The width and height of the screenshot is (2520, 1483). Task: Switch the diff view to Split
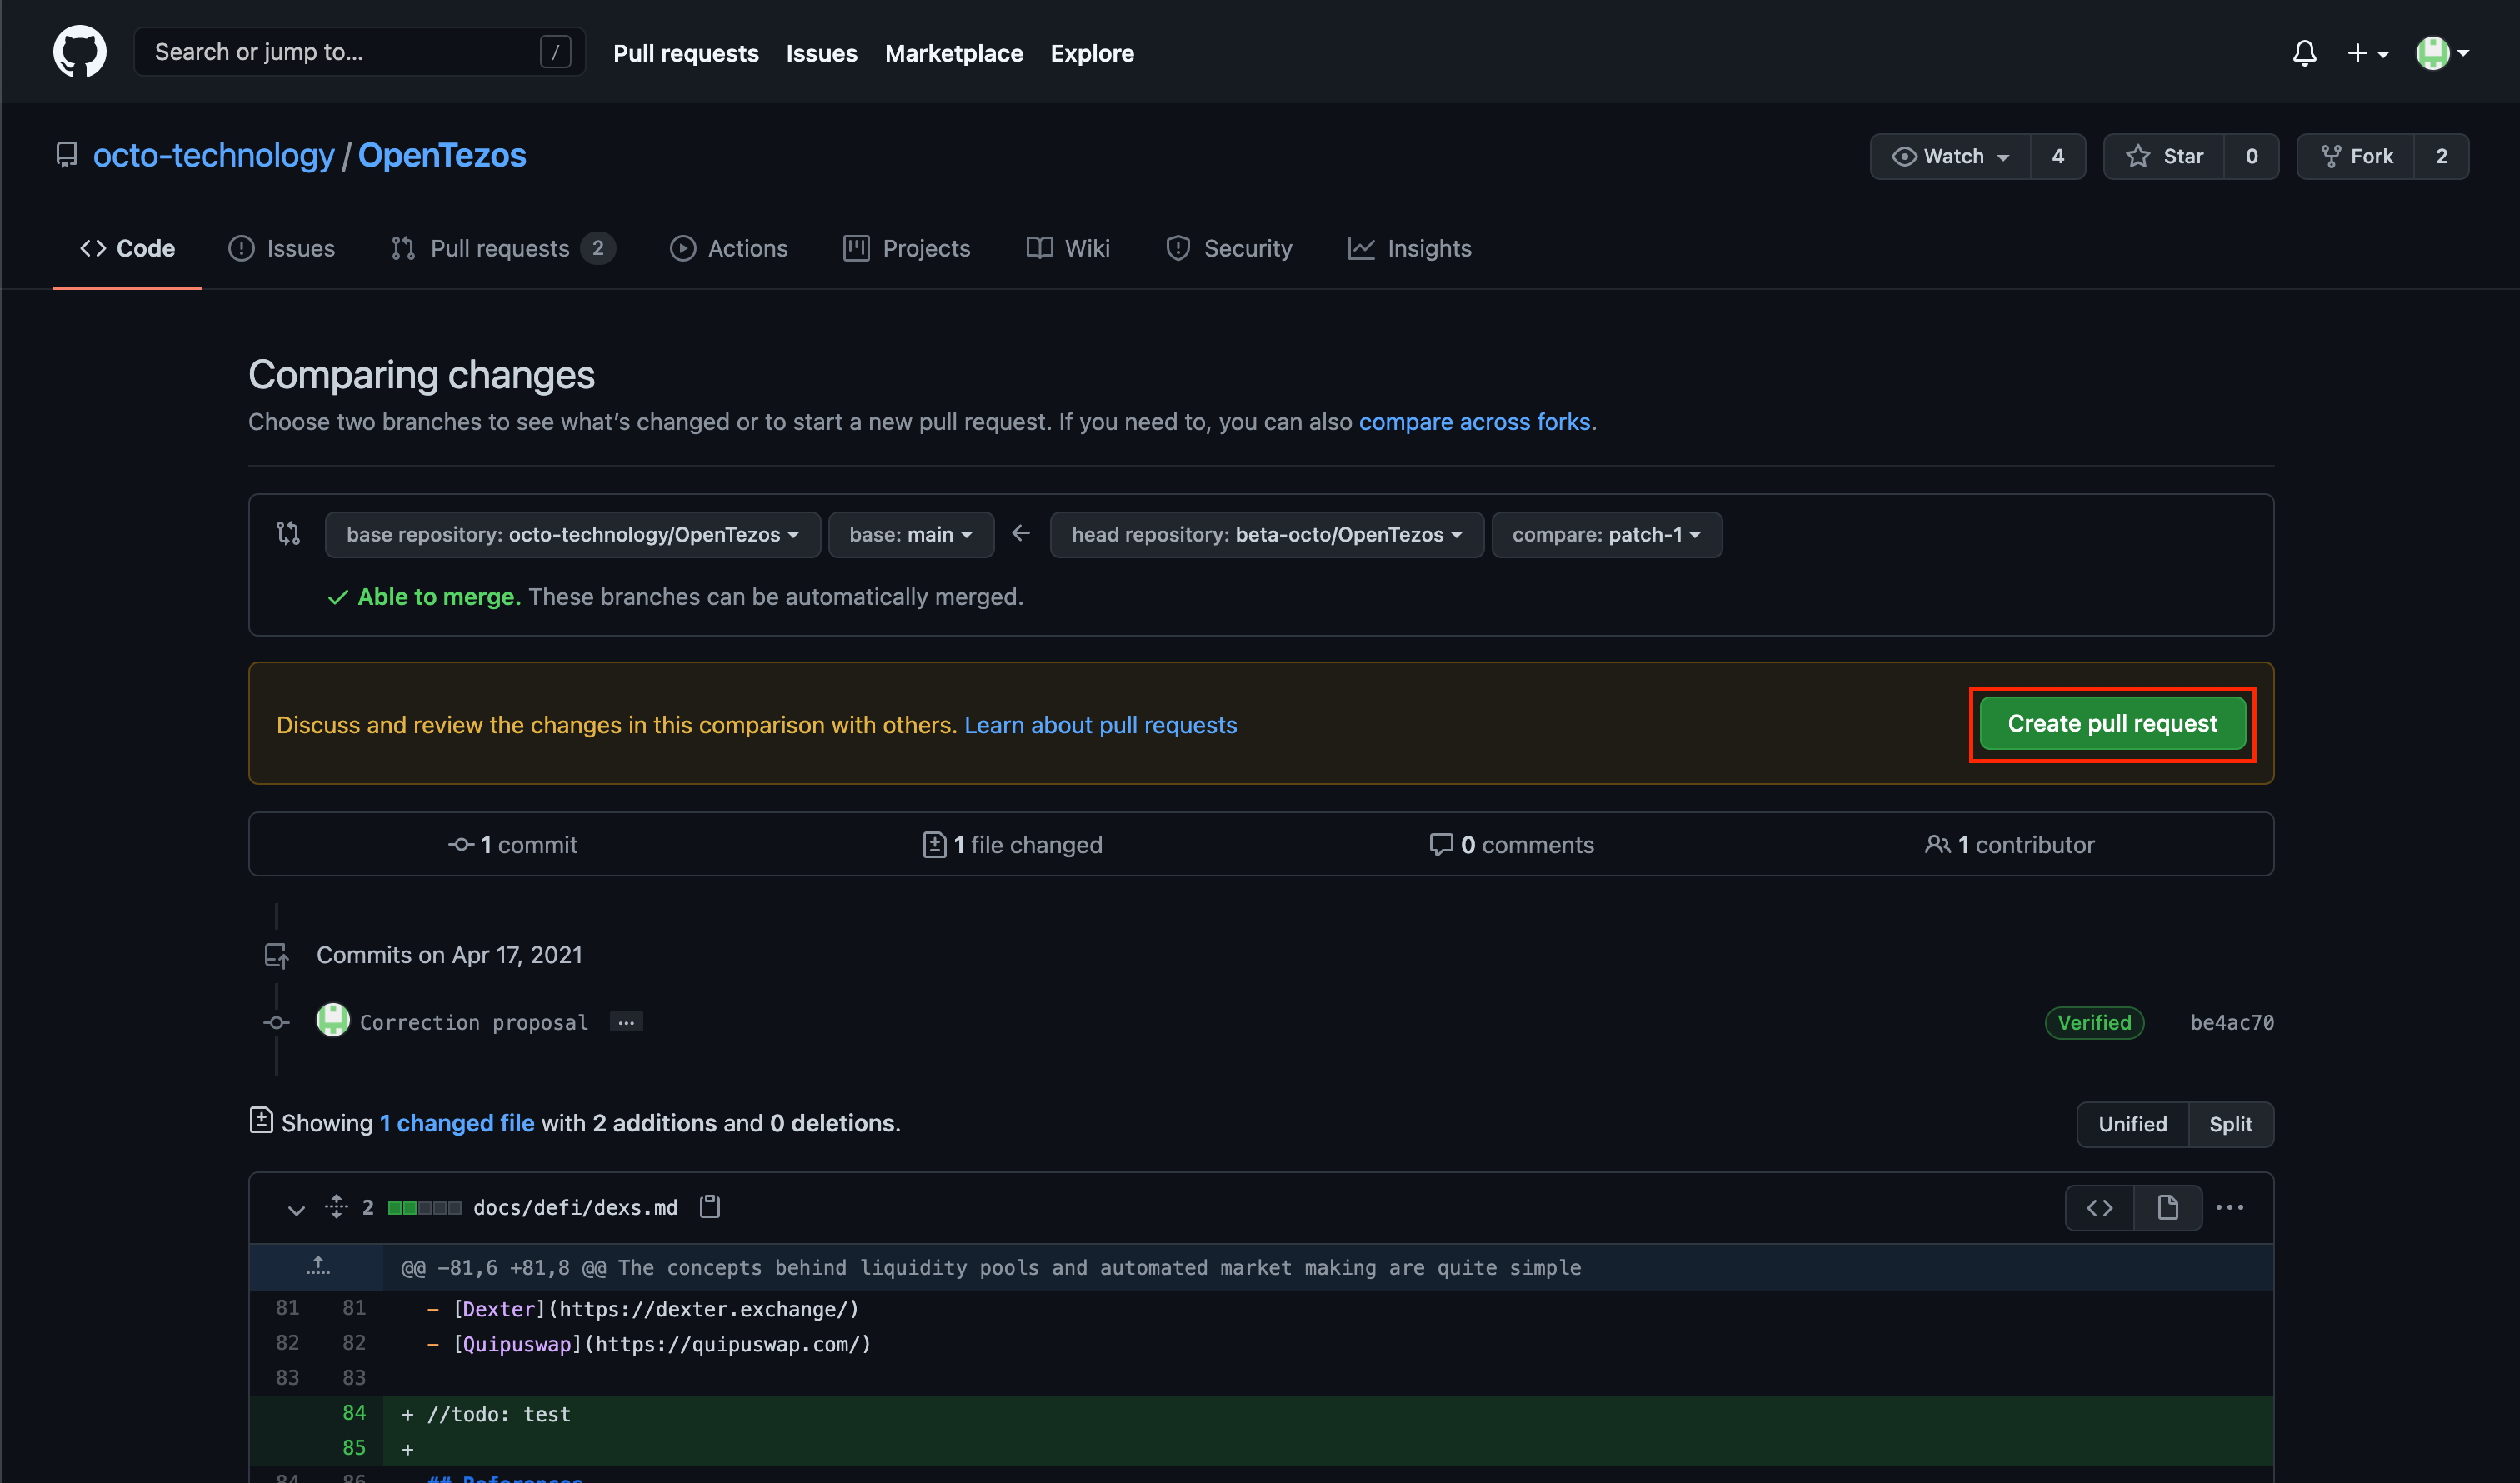[x=2230, y=1124]
